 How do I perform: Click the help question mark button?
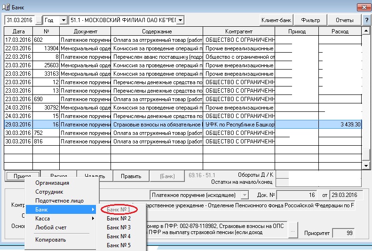point(366,20)
